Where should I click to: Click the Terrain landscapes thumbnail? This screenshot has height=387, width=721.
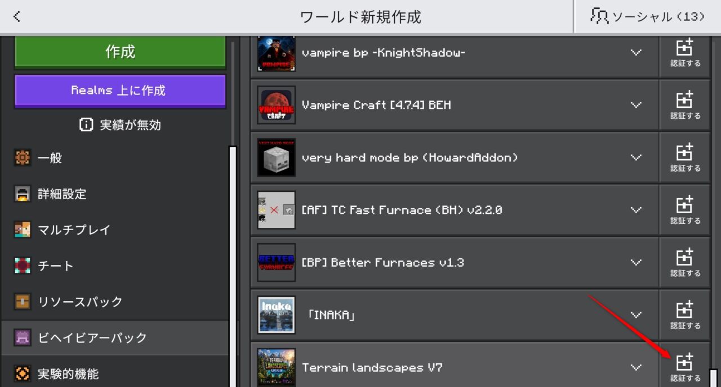[x=276, y=367]
